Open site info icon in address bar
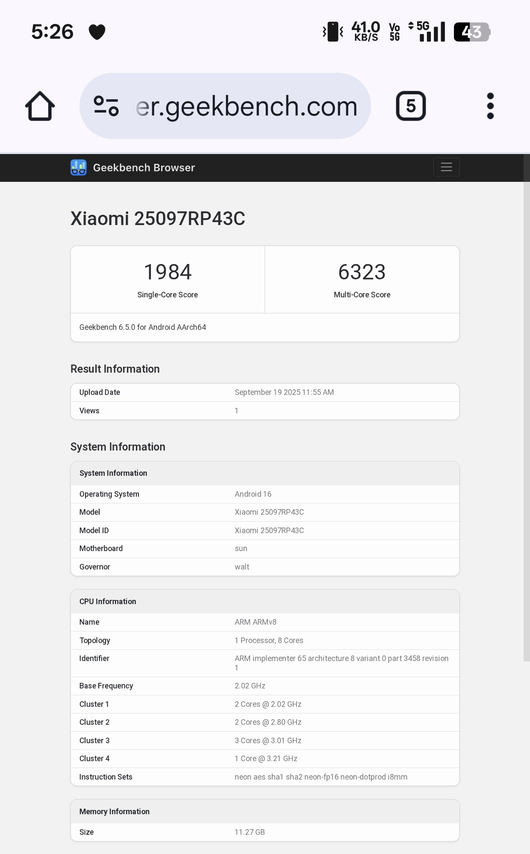This screenshot has width=530, height=854. pyautogui.click(x=106, y=106)
